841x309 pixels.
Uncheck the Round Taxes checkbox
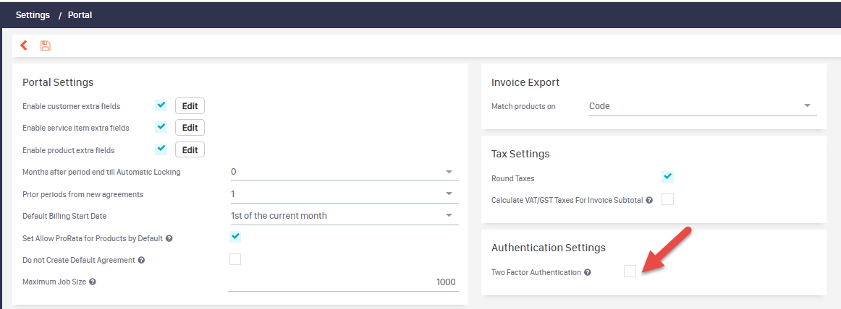tap(667, 177)
